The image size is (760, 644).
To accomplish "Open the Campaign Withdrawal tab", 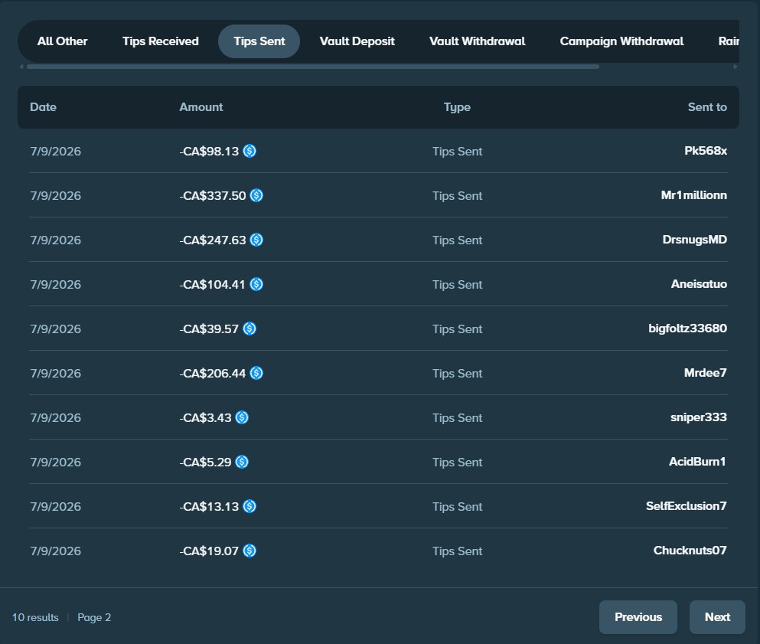I will [622, 41].
